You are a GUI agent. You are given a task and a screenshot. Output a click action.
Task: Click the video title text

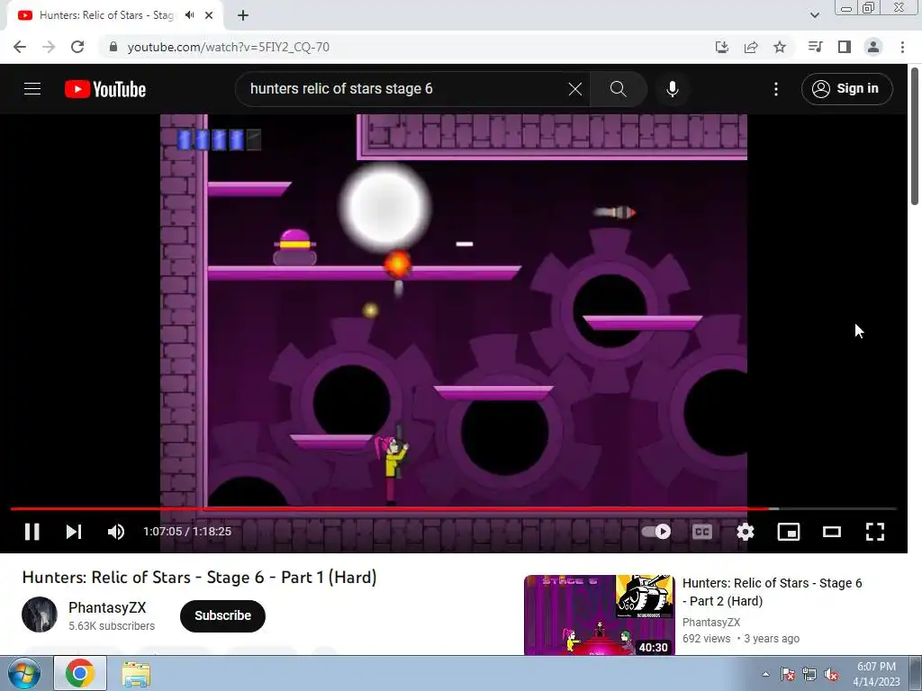[199, 578]
